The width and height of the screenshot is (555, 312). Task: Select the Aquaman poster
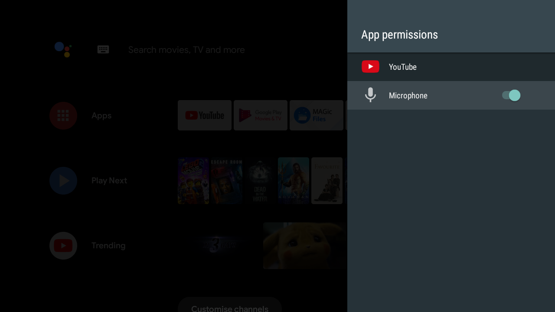[294, 181]
